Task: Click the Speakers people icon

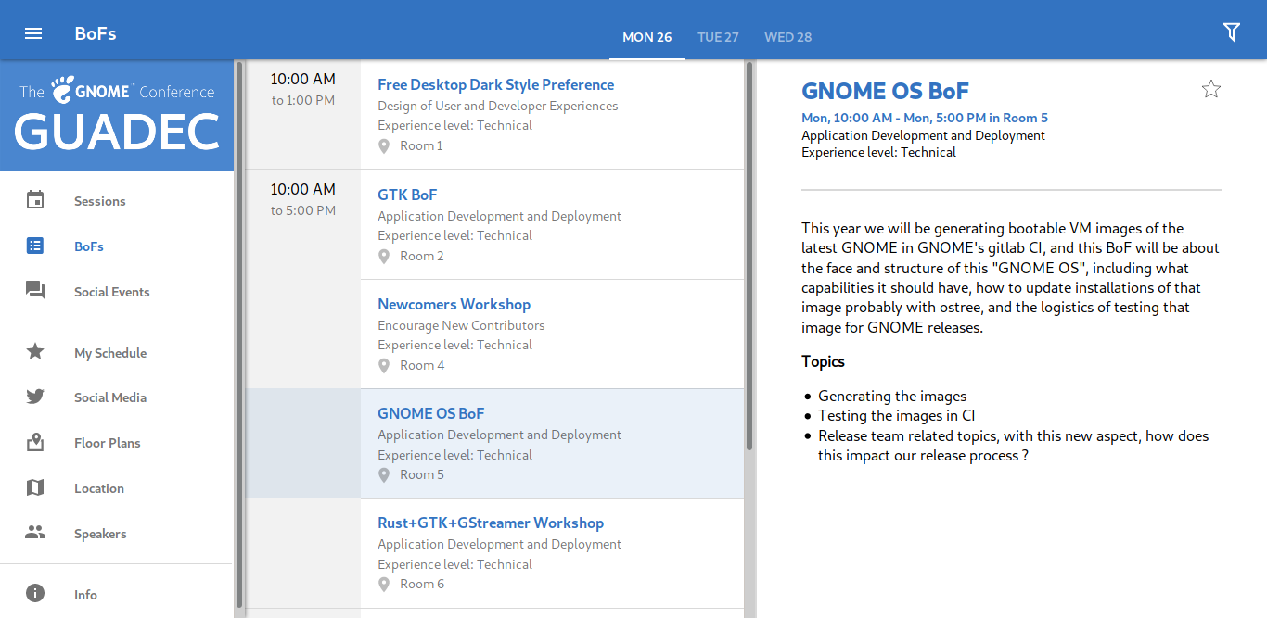Action: point(35,533)
